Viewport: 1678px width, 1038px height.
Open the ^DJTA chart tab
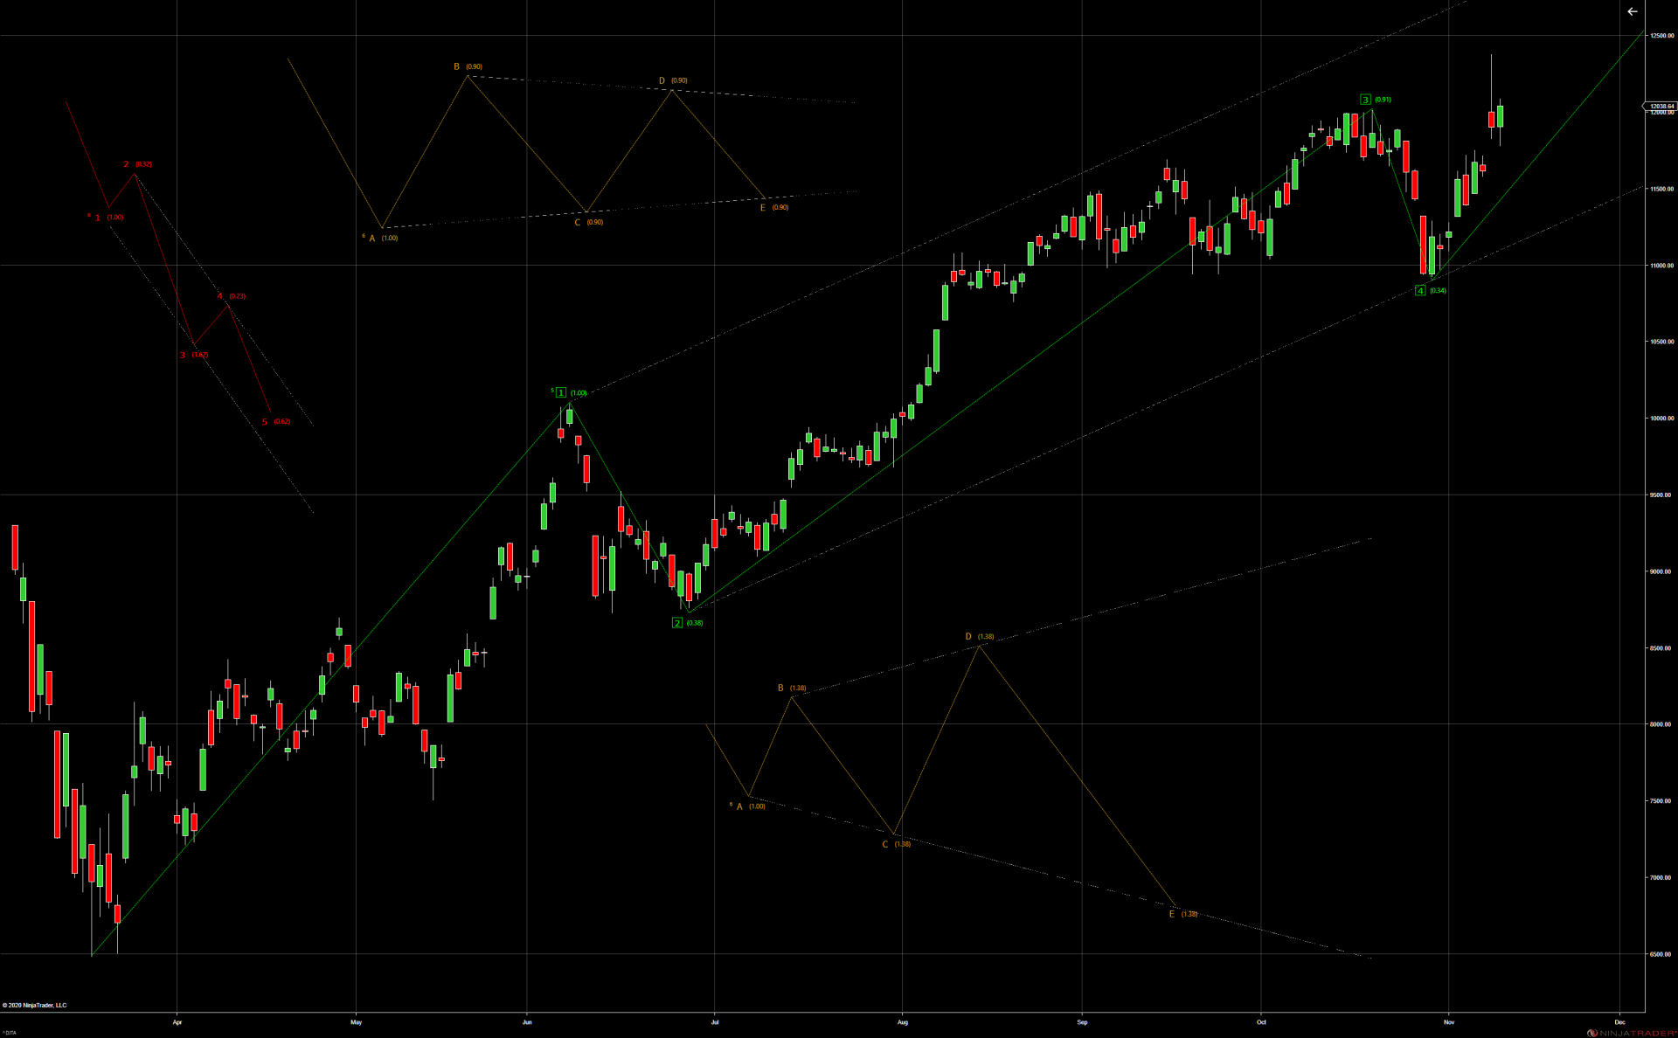(9, 1033)
